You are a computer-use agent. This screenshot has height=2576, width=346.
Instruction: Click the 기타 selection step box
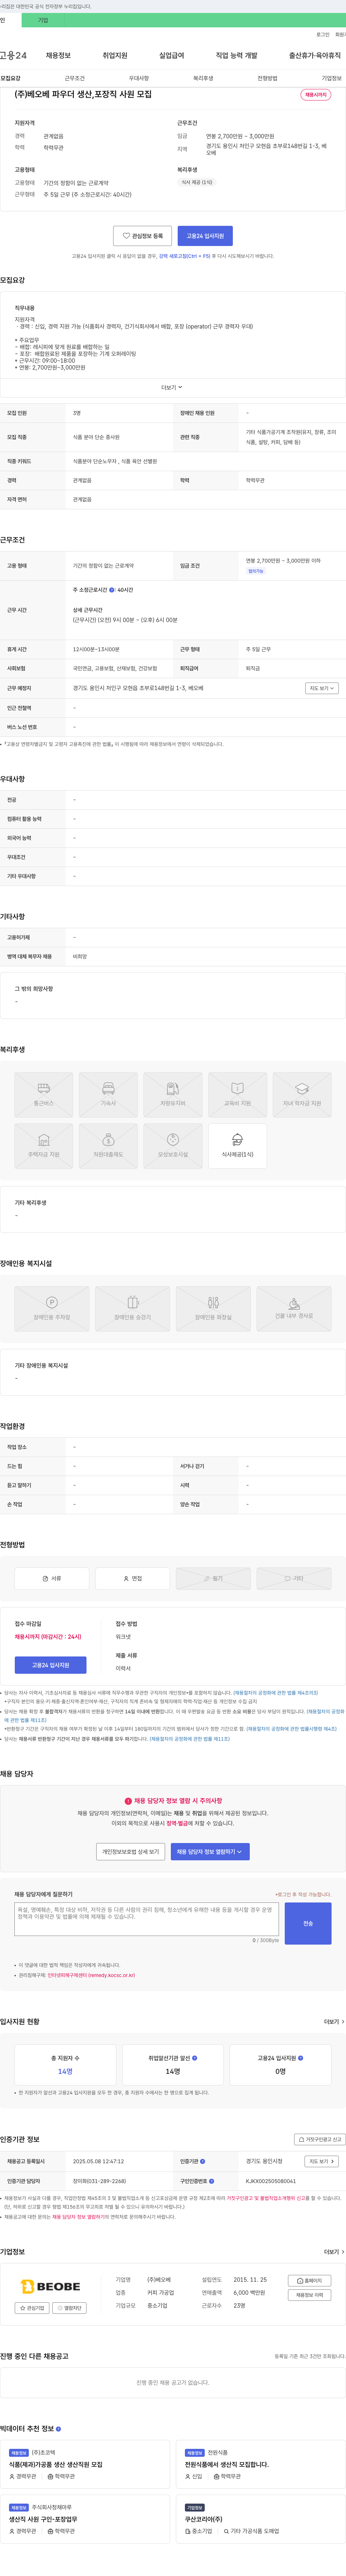[x=294, y=1579]
